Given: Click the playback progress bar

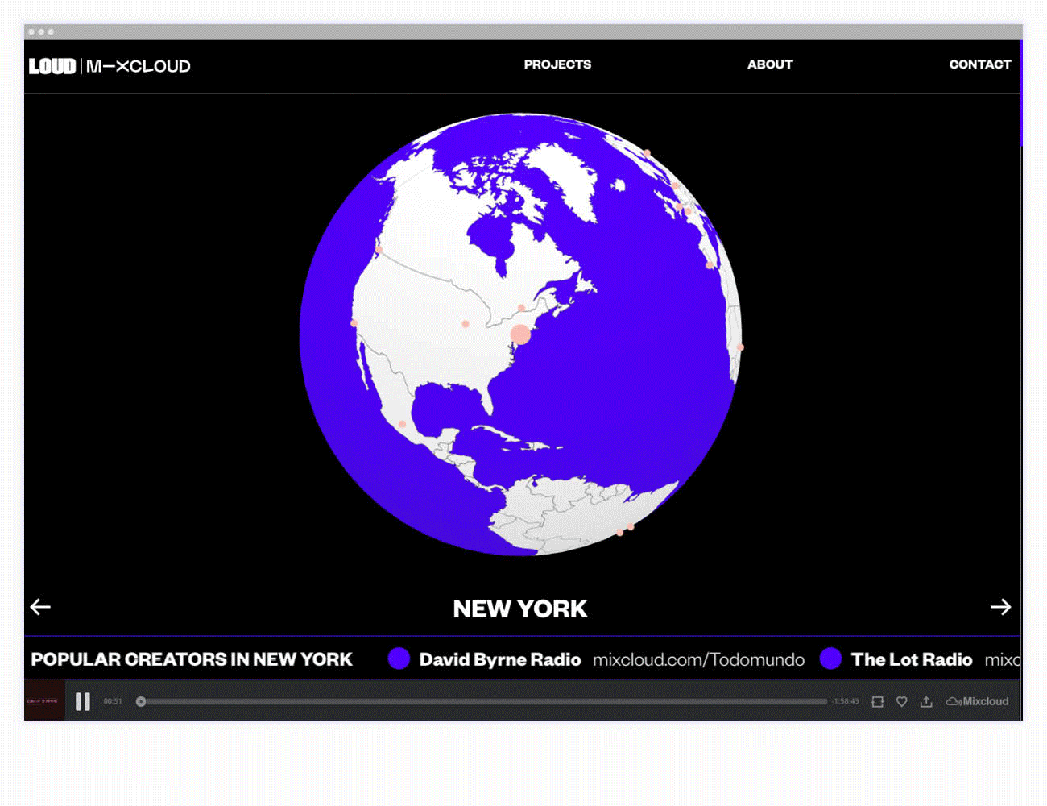Looking at the screenshot, I should click(x=483, y=701).
